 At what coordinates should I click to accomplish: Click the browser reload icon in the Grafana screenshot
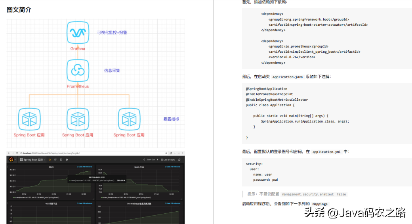17,153
